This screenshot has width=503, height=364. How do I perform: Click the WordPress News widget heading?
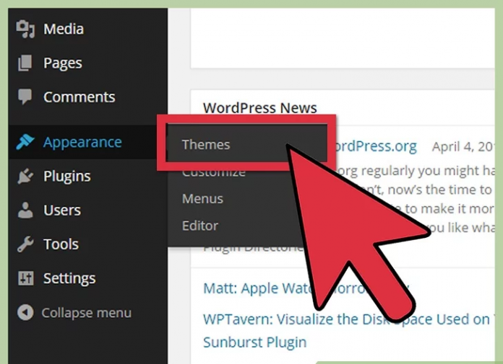259,108
